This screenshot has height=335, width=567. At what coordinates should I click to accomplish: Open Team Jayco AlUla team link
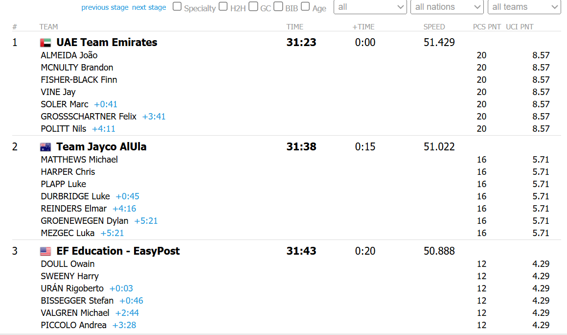[101, 147]
